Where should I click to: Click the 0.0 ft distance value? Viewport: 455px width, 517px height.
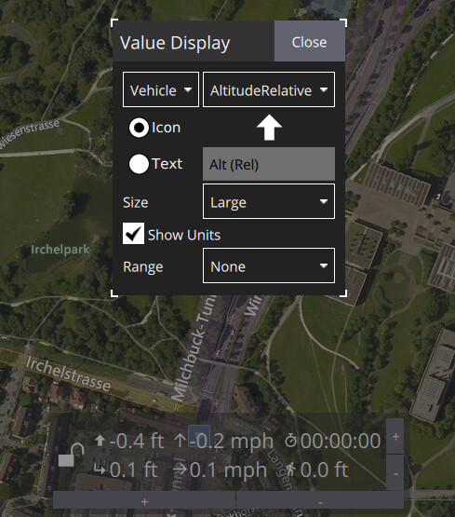(325, 469)
